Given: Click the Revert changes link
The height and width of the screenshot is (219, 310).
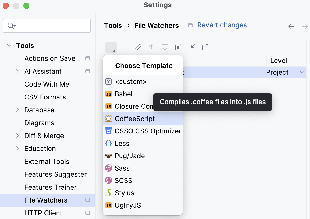Looking at the screenshot, I should pyautogui.click(x=222, y=25).
